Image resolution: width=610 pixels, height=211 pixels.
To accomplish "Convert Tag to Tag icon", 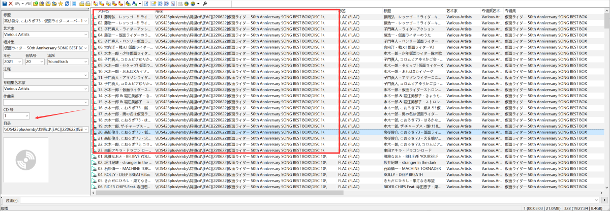I will coord(120,4).
